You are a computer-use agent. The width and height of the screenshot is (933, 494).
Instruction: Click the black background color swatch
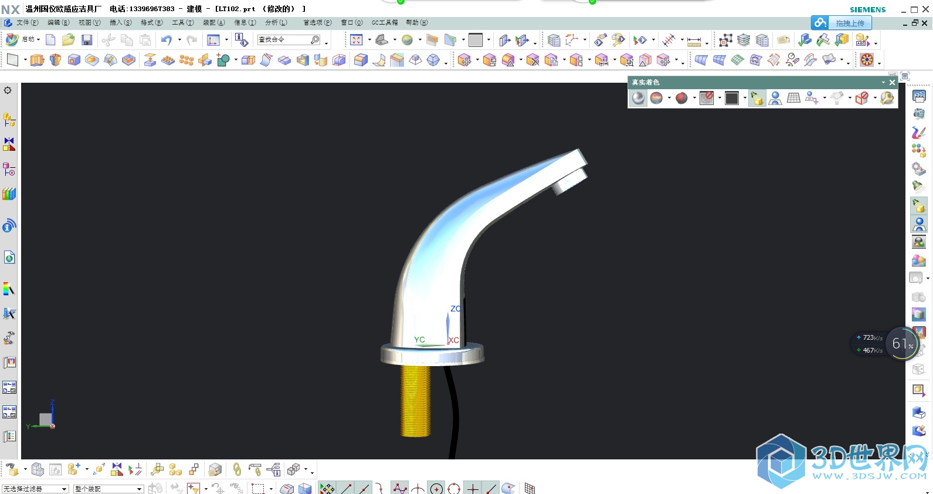(x=732, y=98)
